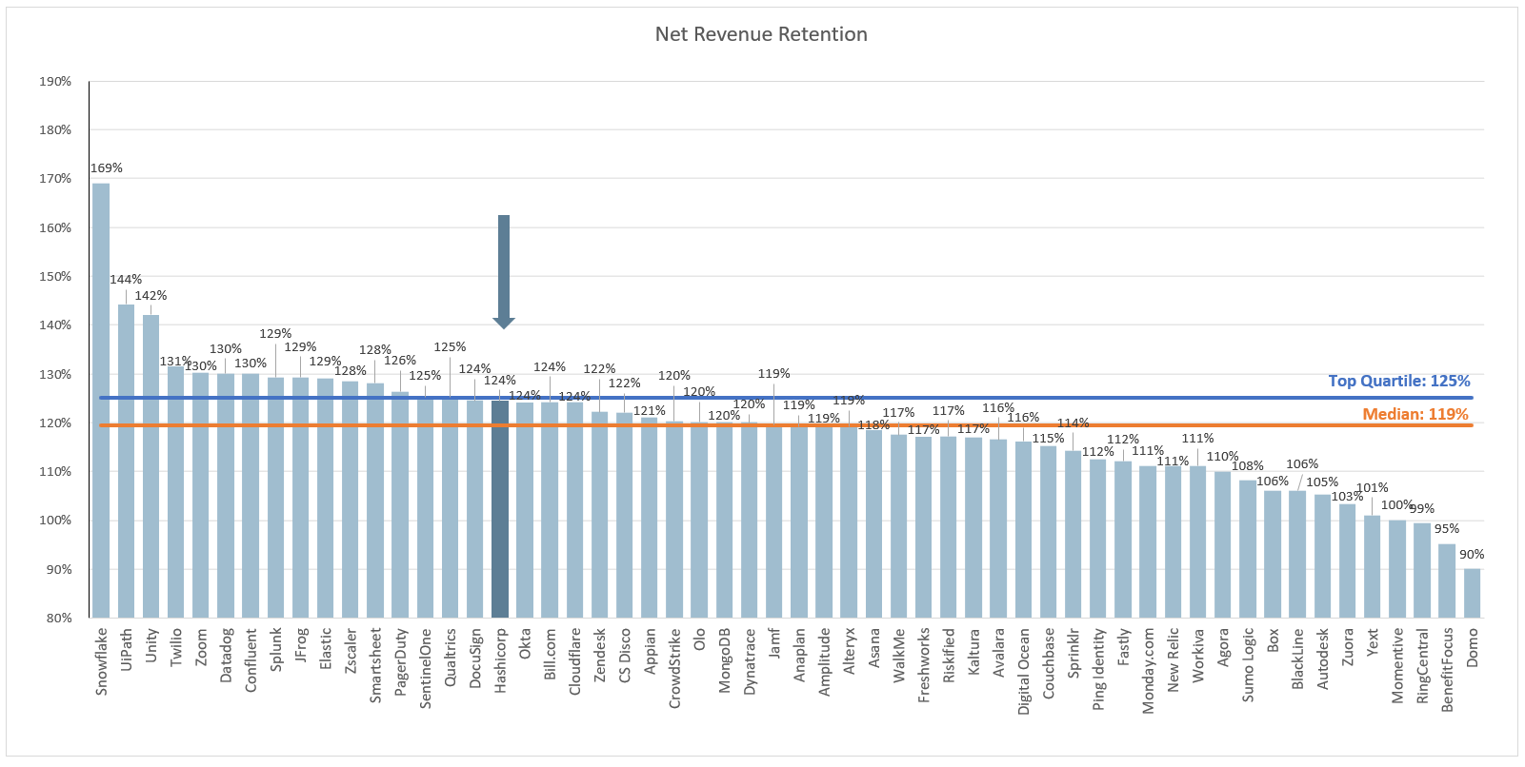Click the Okta x-axis label
The height and width of the screenshot is (767, 1525).
pos(525,643)
